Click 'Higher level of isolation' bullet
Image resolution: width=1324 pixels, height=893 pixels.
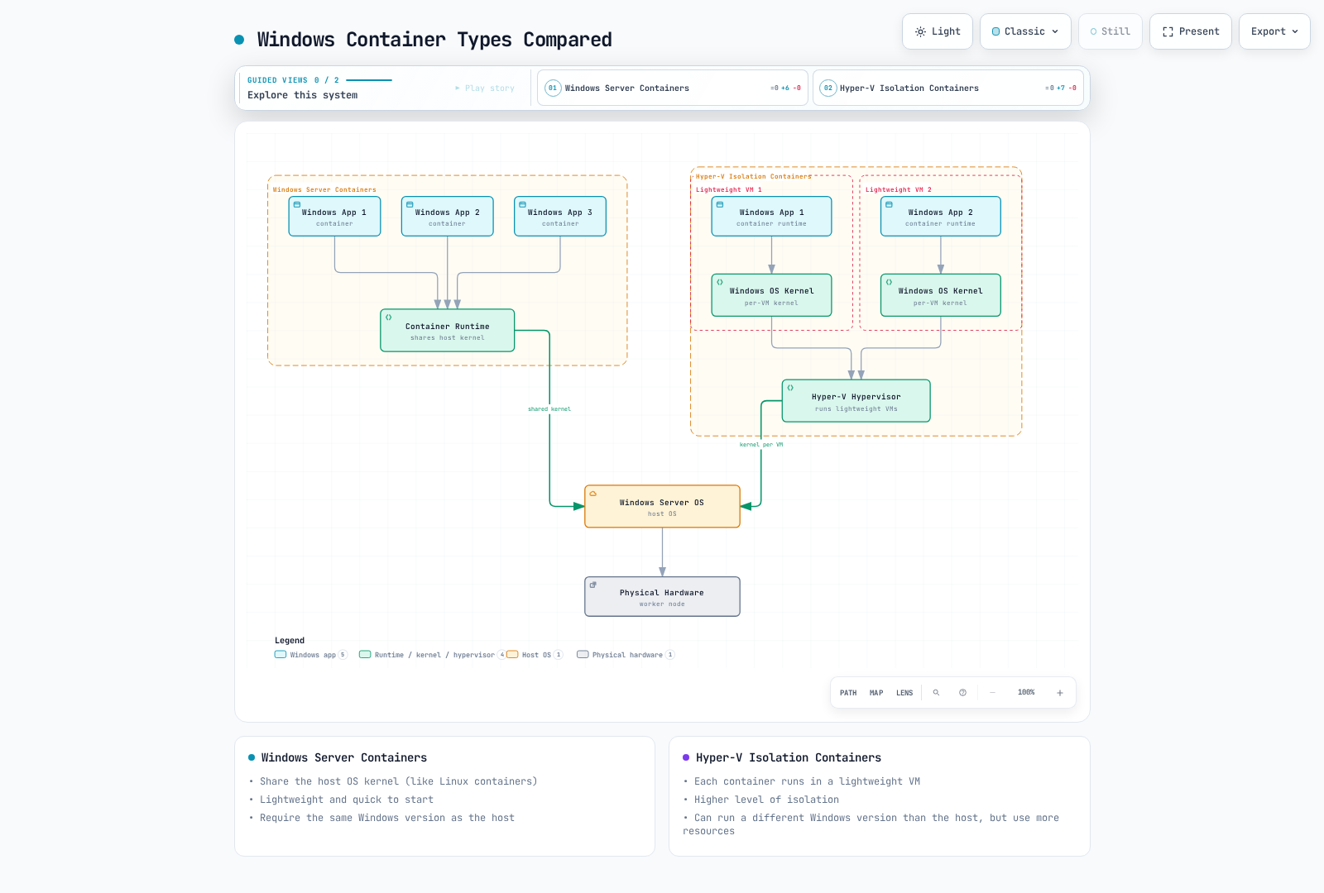(x=766, y=800)
